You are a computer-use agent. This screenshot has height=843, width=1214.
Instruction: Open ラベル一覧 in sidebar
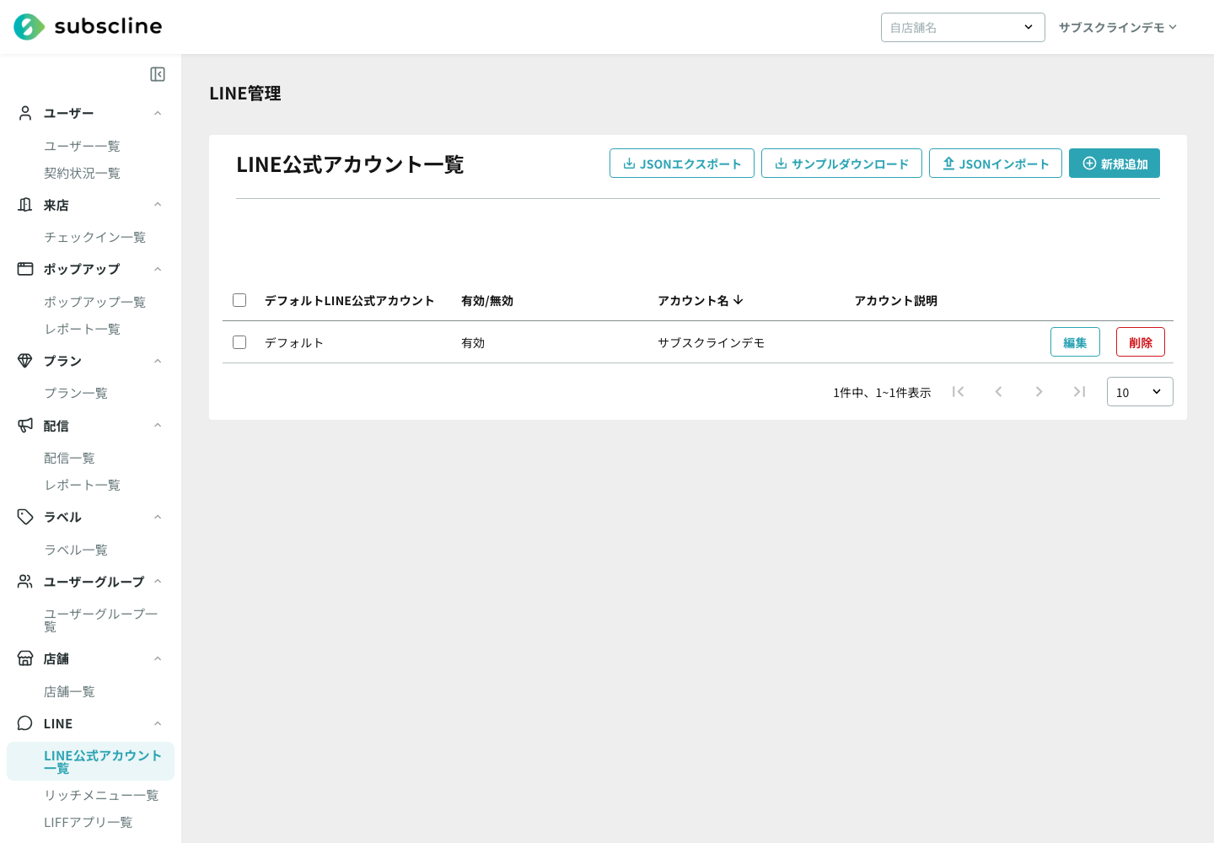tap(76, 550)
